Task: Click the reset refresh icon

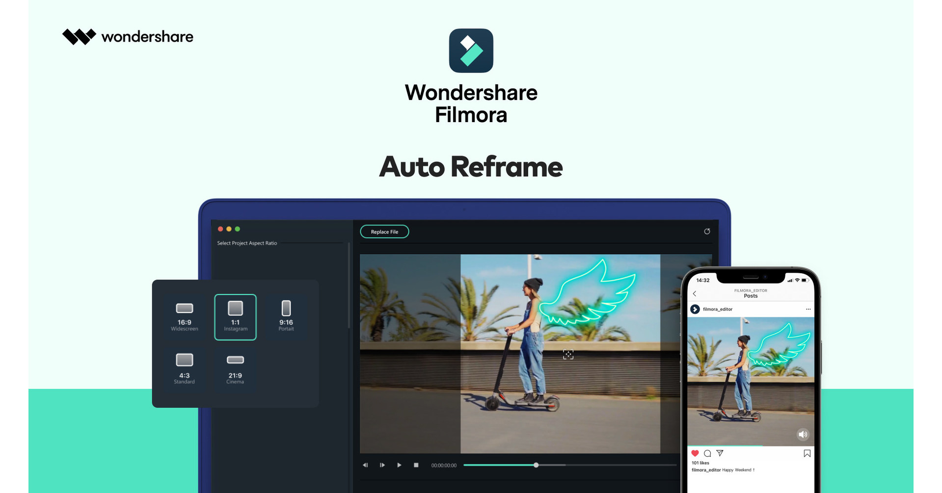Action: tap(707, 232)
